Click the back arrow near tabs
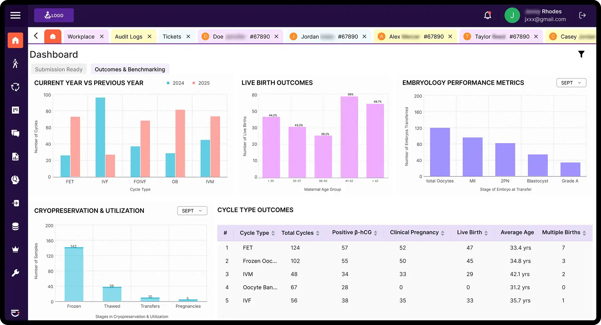601x325 pixels. 36,36
